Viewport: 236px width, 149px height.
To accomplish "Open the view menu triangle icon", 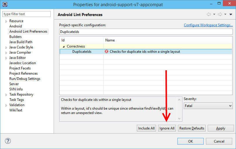I will (x=231, y=14).
